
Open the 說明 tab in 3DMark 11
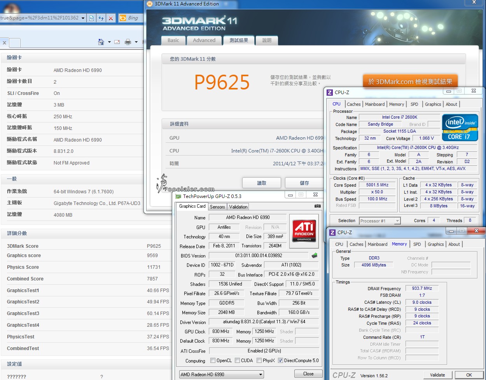pyautogui.click(x=267, y=40)
